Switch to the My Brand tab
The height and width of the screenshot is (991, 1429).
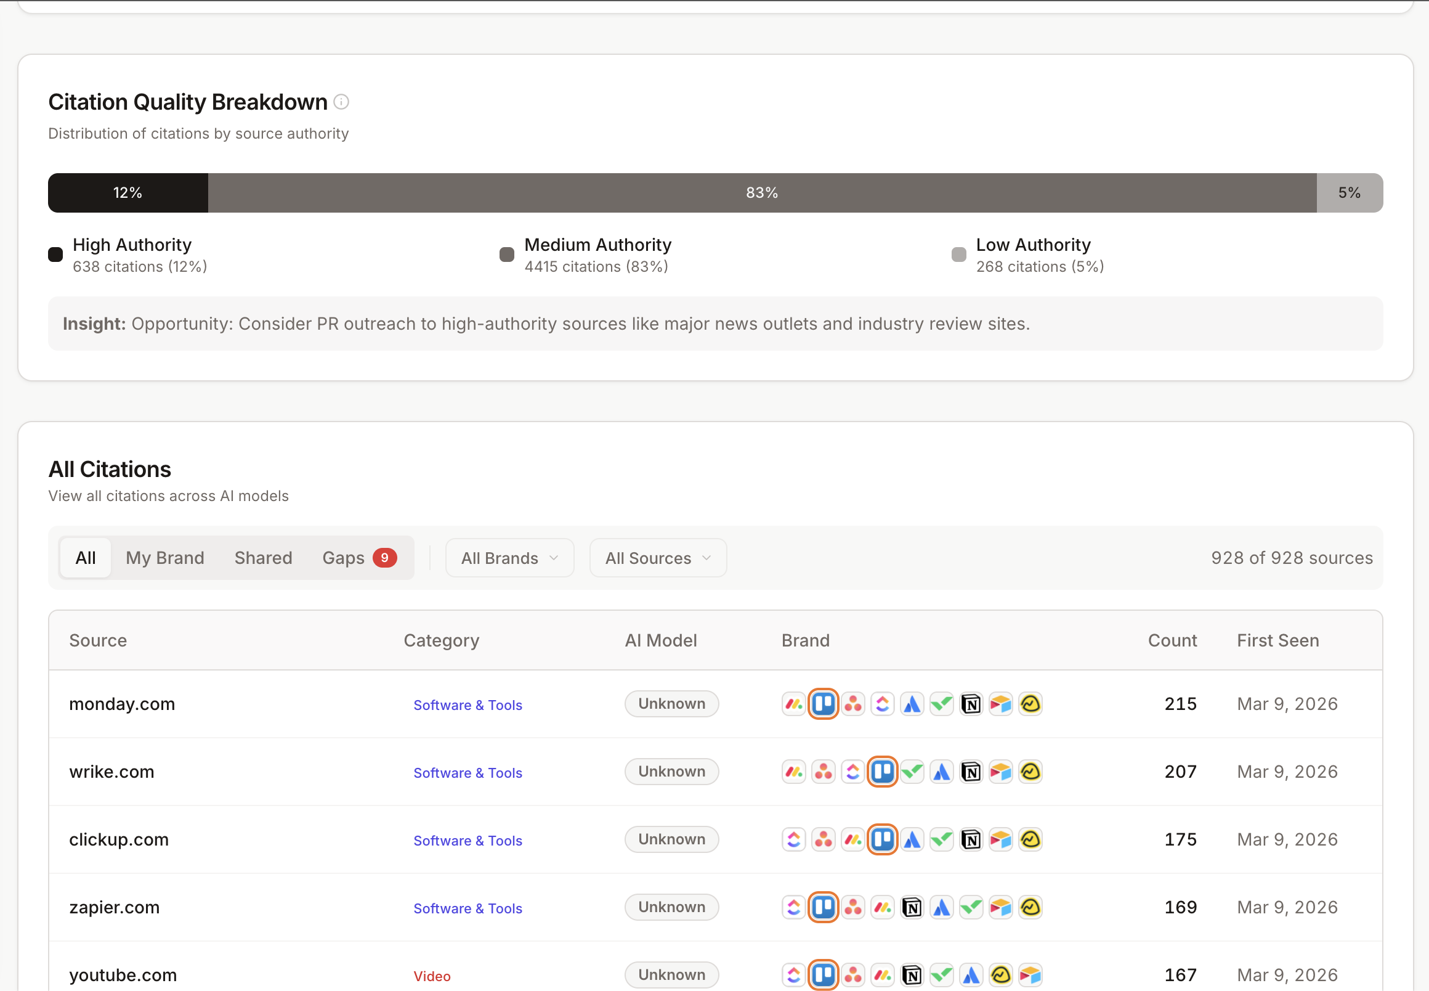click(164, 558)
